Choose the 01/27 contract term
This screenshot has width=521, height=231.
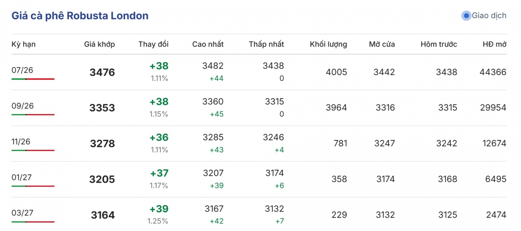click(x=22, y=177)
